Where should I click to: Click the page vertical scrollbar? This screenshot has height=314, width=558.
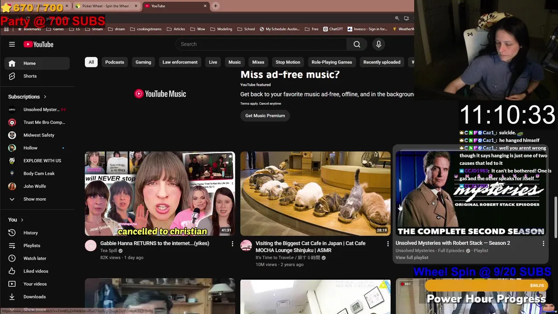(x=555, y=218)
